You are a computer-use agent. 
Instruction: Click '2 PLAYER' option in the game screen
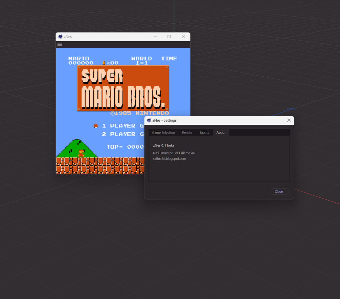click(x=119, y=134)
